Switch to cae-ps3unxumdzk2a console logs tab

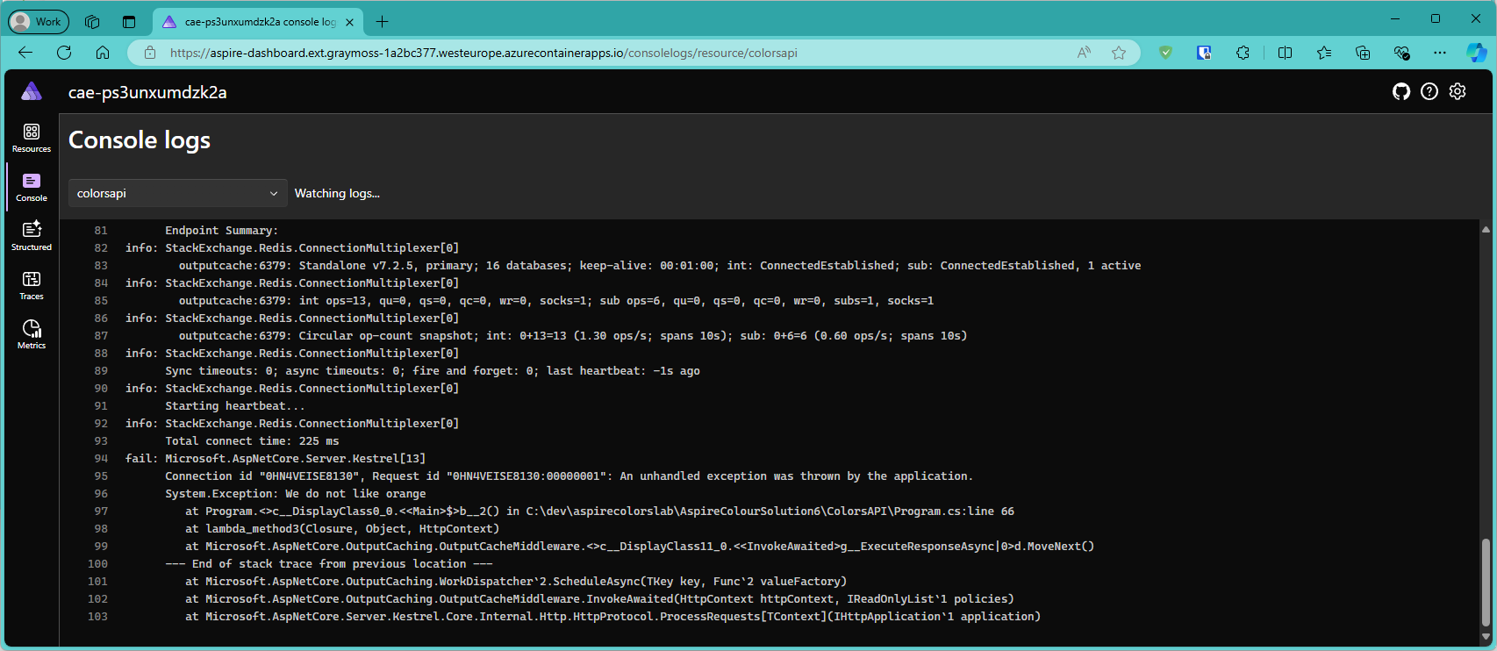[x=254, y=22]
